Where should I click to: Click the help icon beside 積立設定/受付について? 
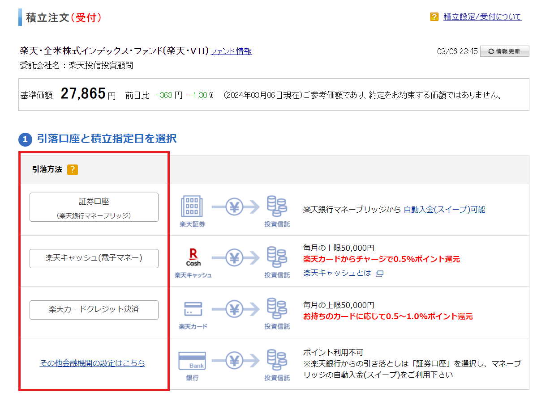coord(434,17)
